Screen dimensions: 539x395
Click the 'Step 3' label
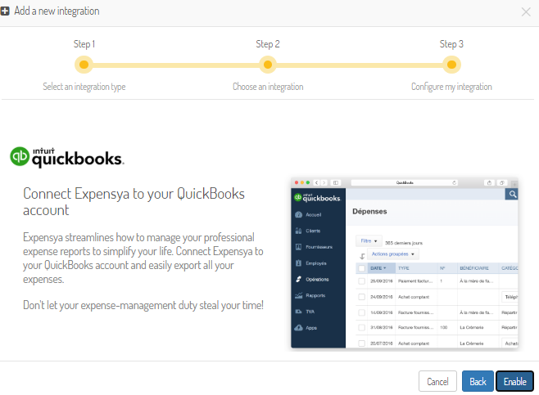click(451, 44)
